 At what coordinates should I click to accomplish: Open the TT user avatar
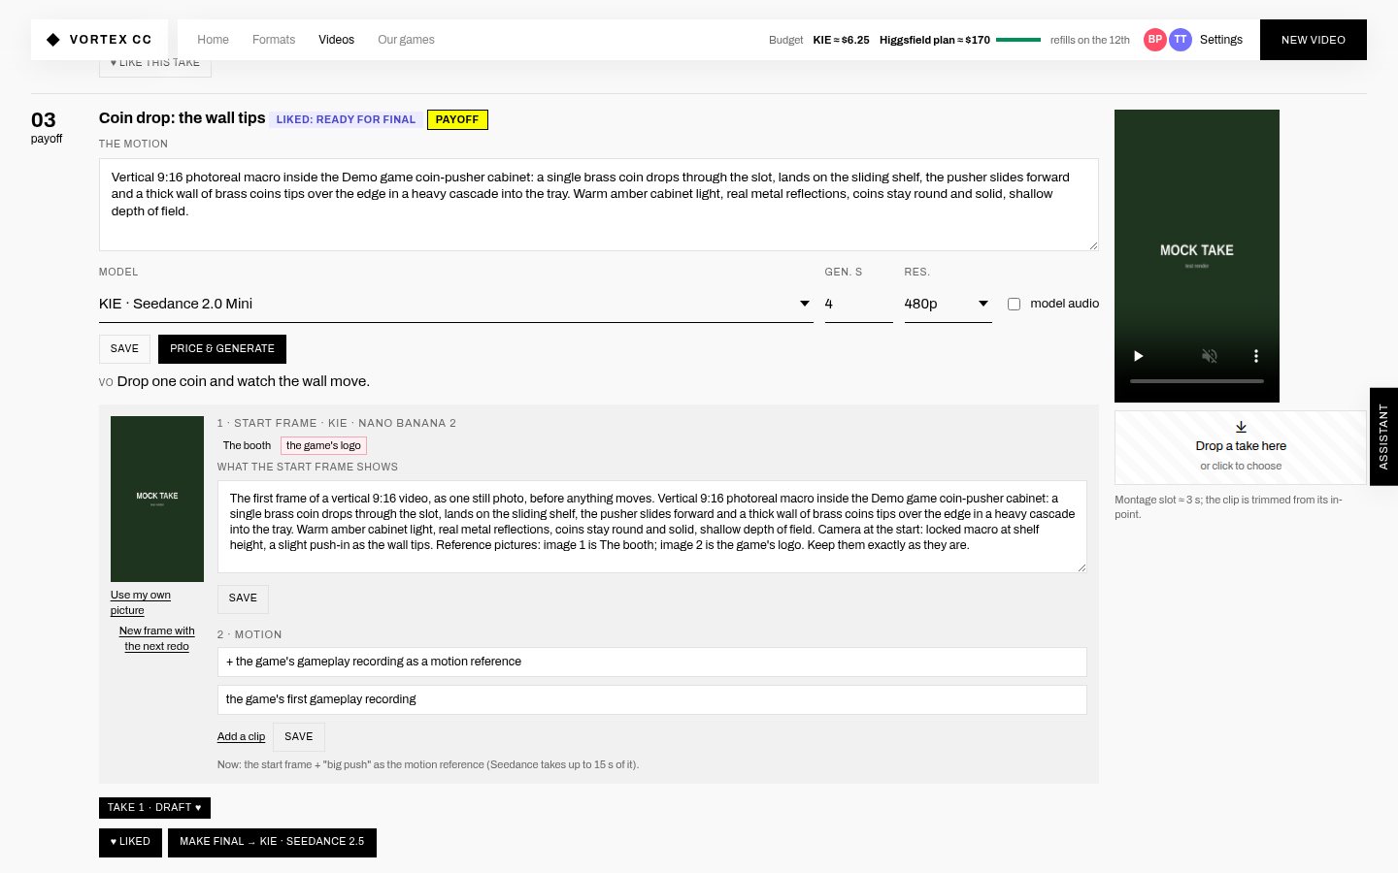pyautogui.click(x=1181, y=40)
